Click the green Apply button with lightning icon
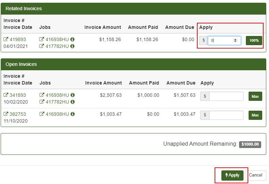269x184 pixels. point(232,175)
